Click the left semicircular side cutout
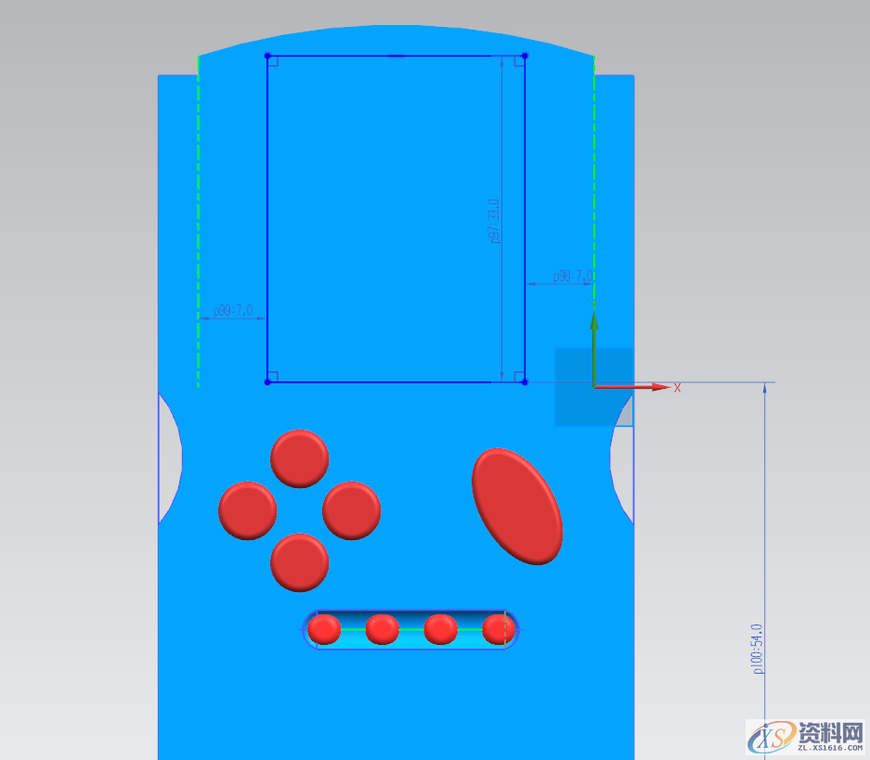The height and width of the screenshot is (760, 870). [169, 457]
